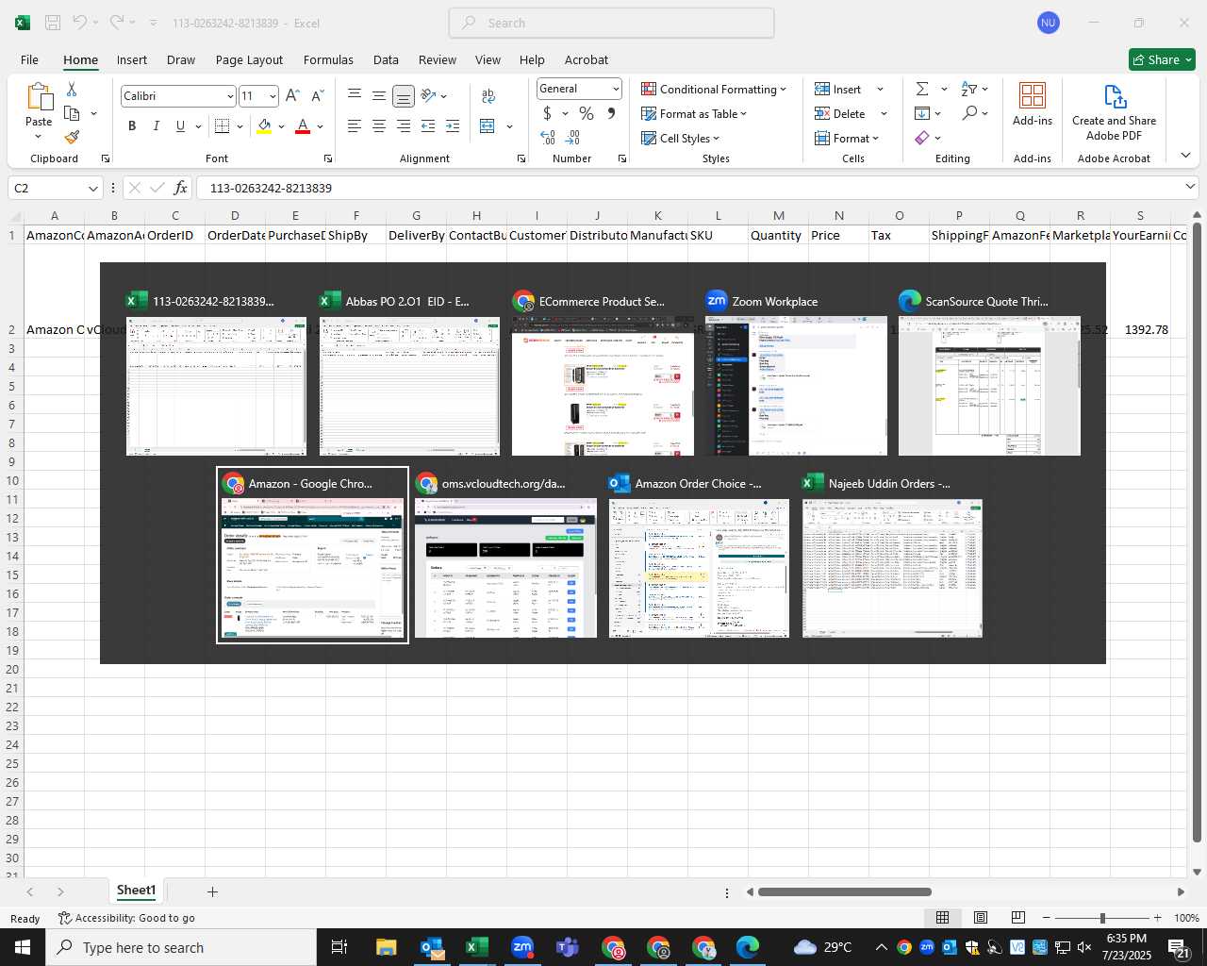The height and width of the screenshot is (966, 1207).
Task: Click the green Share button
Action: click(x=1162, y=59)
